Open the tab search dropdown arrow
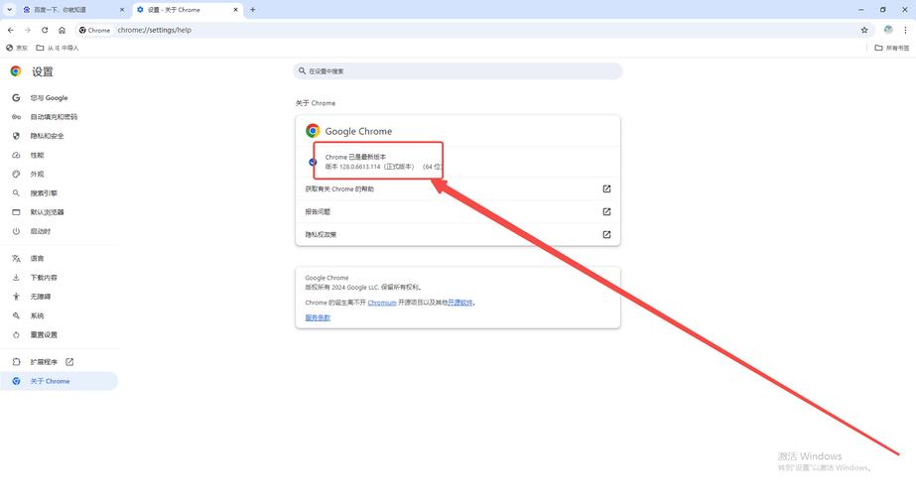Image resolution: width=916 pixels, height=496 pixels. coord(9,9)
